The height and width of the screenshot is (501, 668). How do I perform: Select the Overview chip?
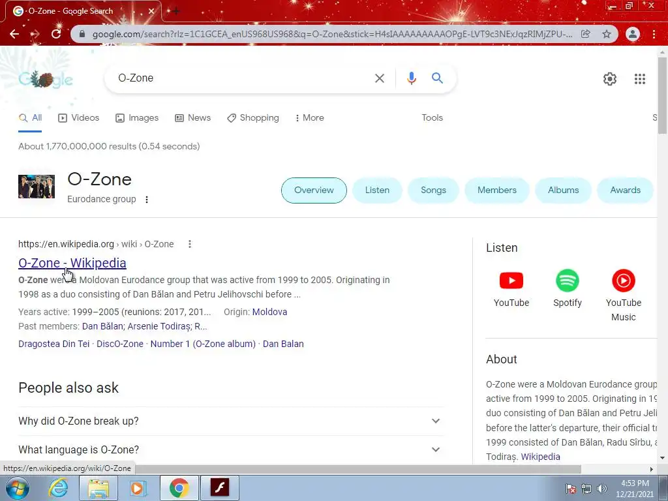pyautogui.click(x=314, y=190)
